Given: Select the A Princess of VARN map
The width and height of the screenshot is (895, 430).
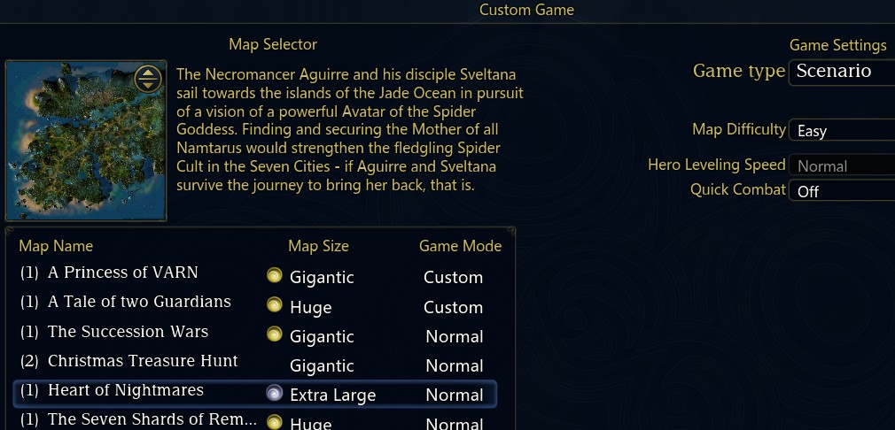Looking at the screenshot, I should click(x=254, y=273).
